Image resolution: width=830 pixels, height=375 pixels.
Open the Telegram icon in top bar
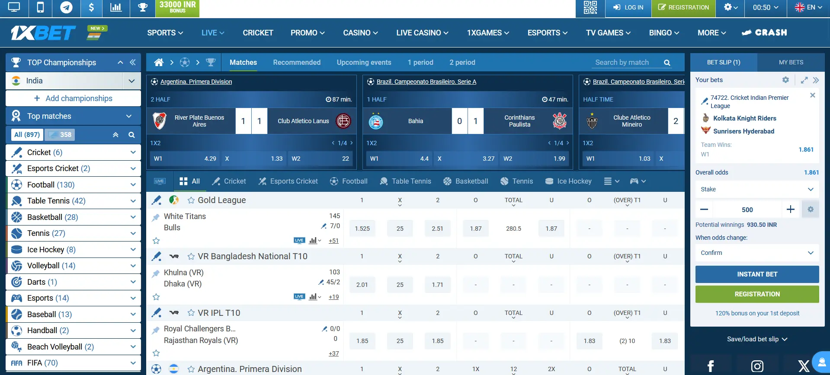(66, 7)
